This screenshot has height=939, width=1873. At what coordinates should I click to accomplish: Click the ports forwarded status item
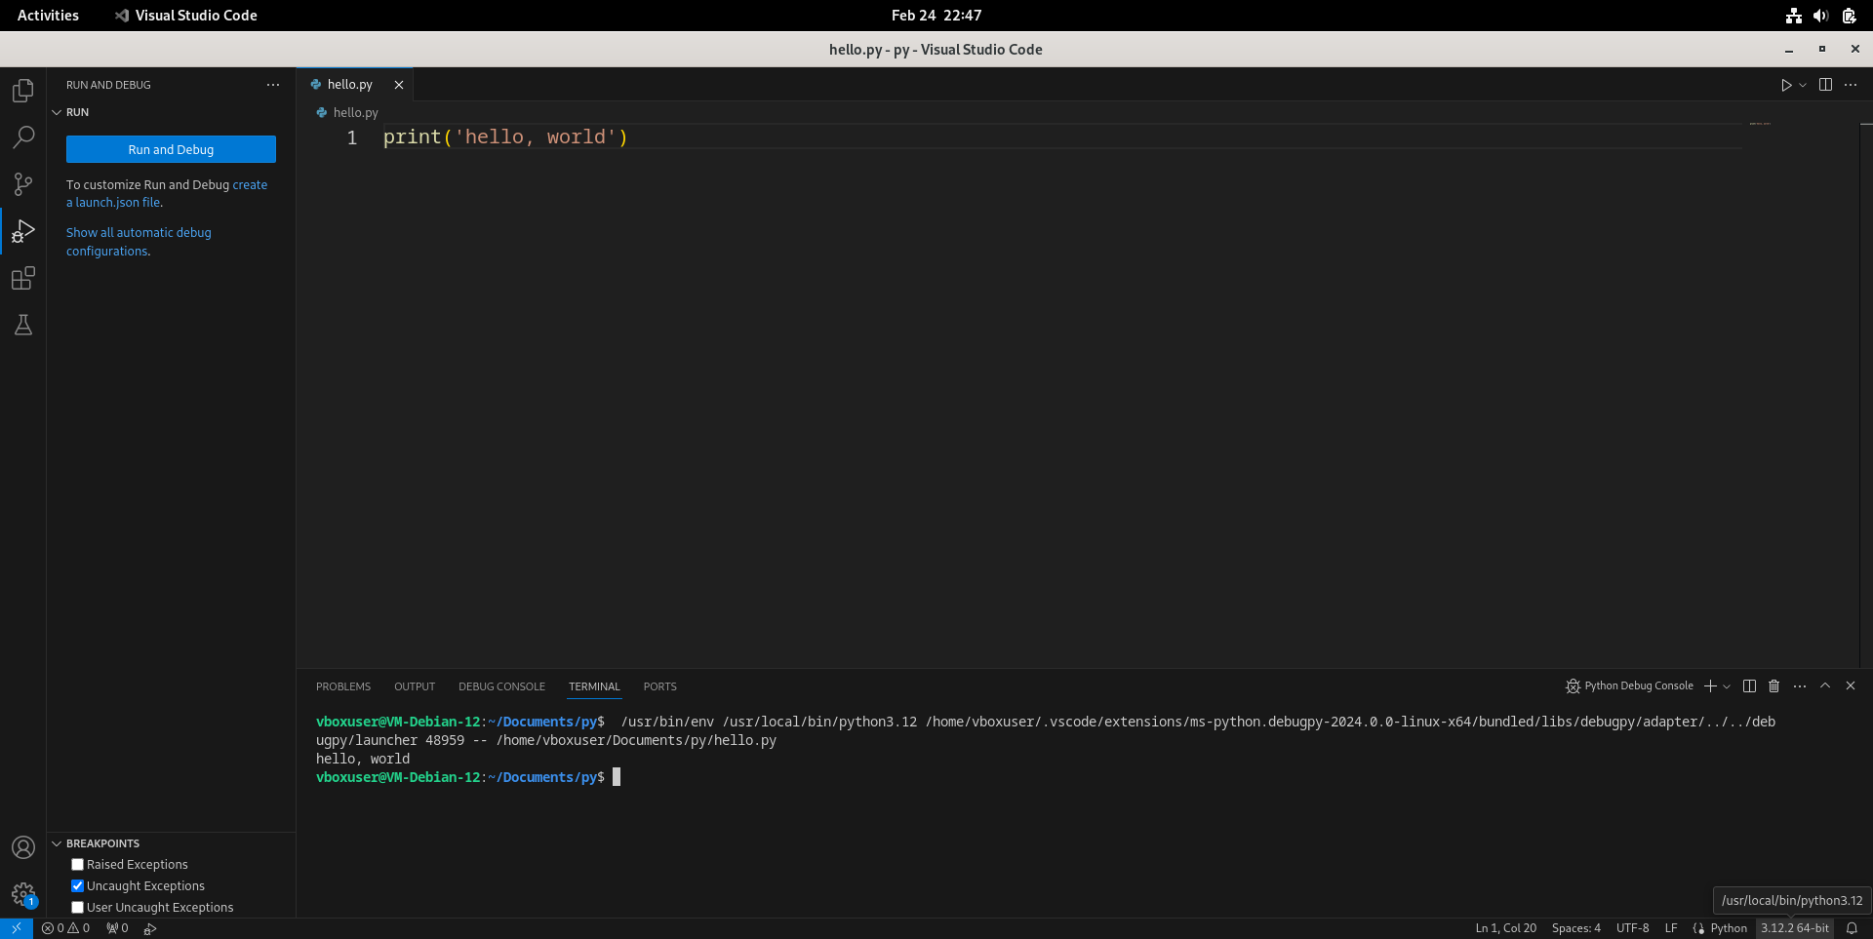(x=117, y=928)
